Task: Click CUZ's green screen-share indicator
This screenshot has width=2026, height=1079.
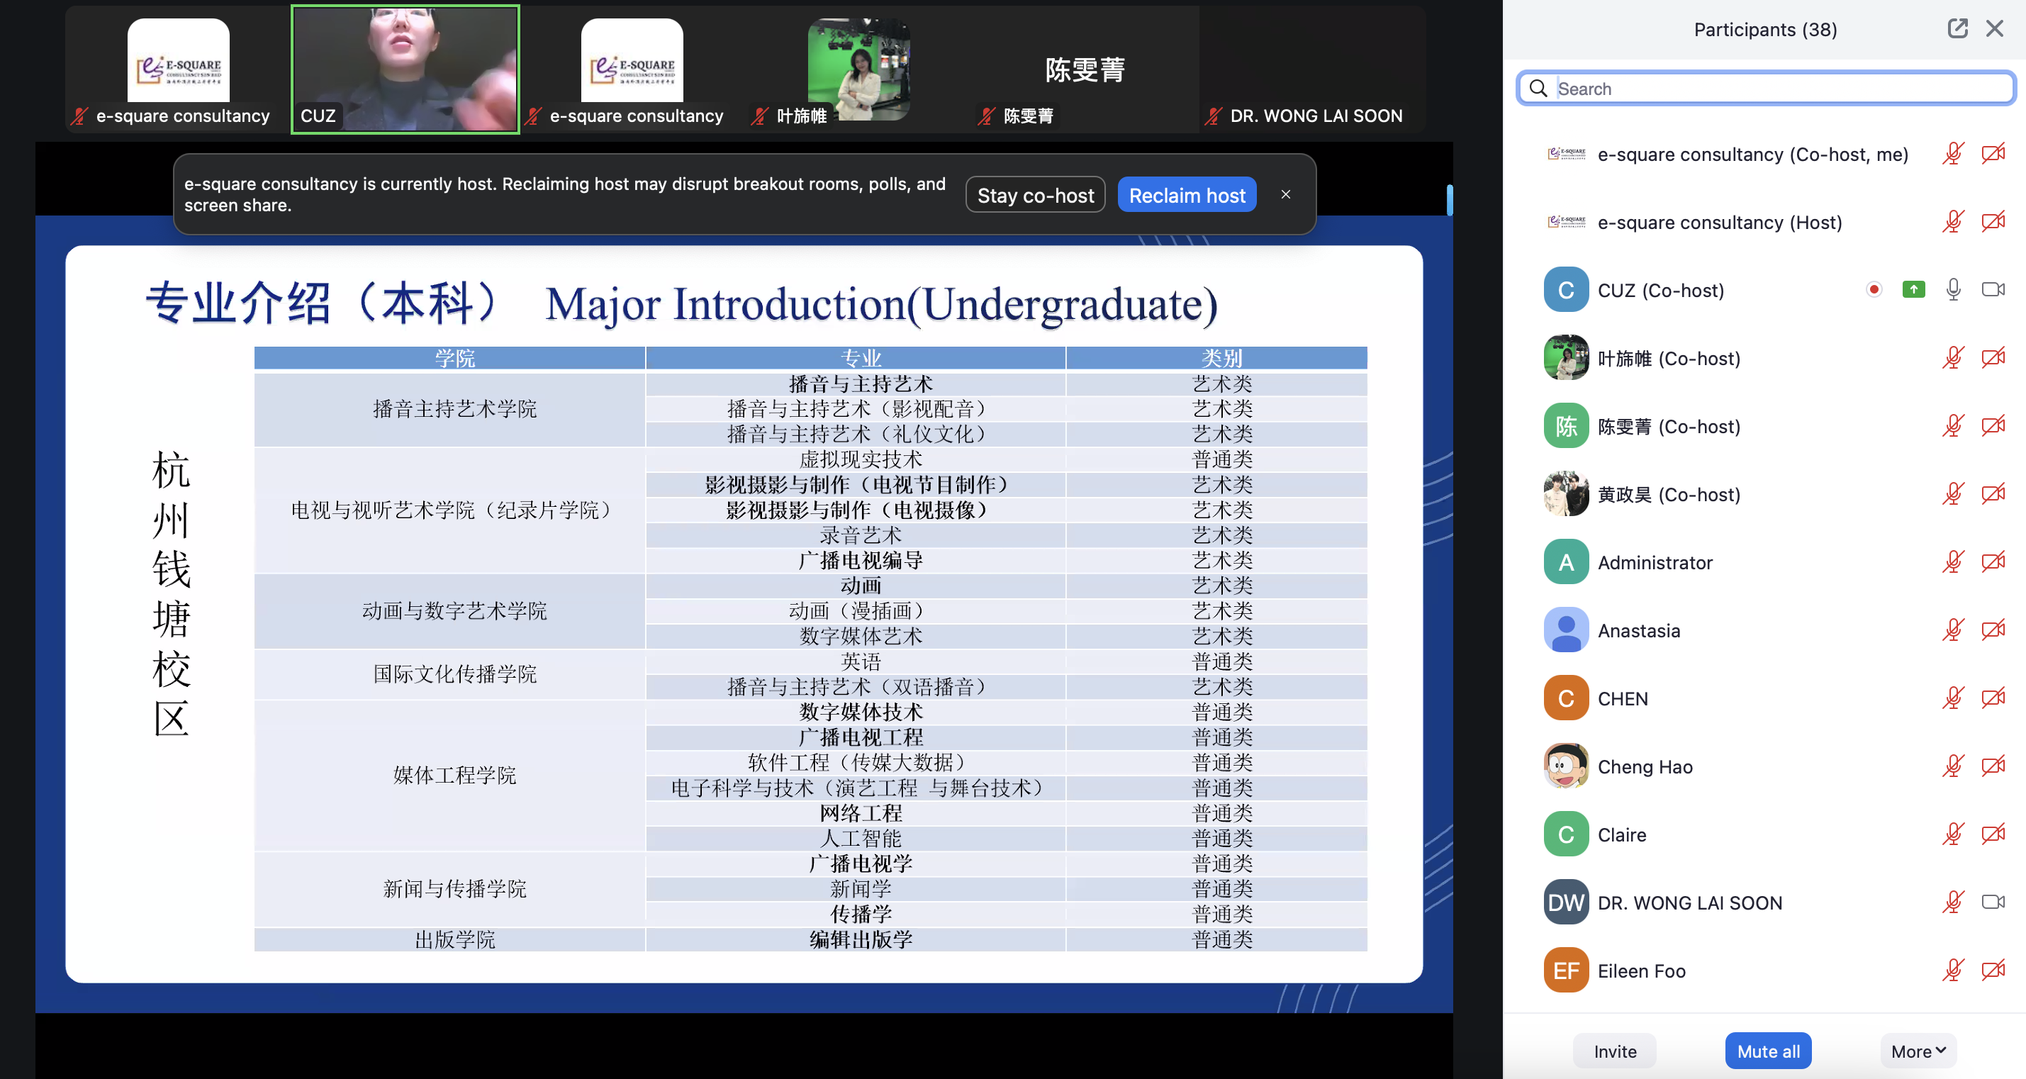Action: [1913, 289]
